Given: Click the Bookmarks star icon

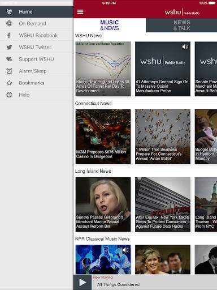Looking at the screenshot, I should [x=9, y=83].
